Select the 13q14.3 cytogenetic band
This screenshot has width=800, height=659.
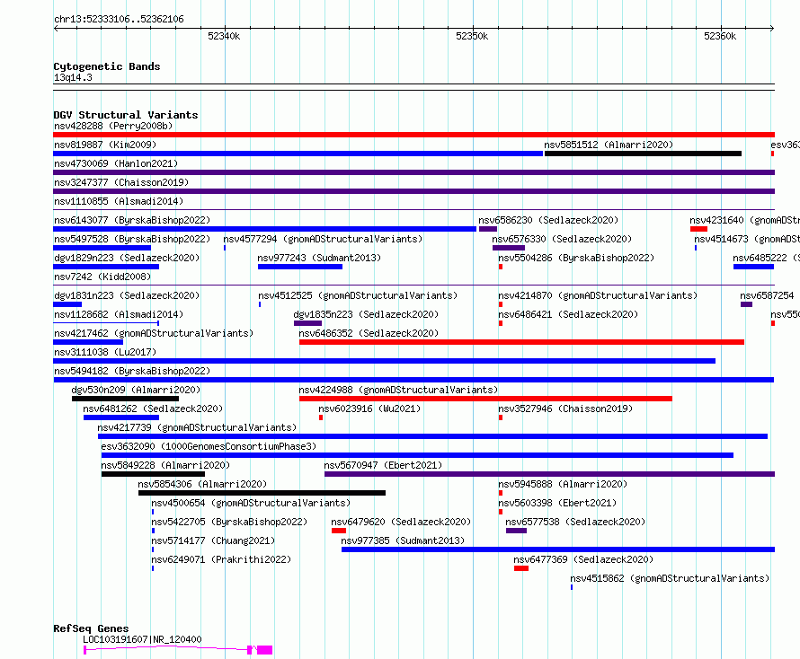click(413, 87)
